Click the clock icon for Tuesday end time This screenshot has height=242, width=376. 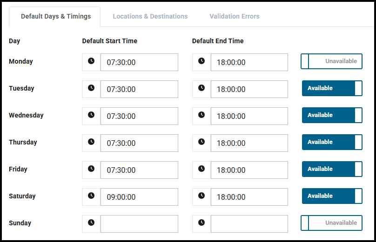pos(201,88)
